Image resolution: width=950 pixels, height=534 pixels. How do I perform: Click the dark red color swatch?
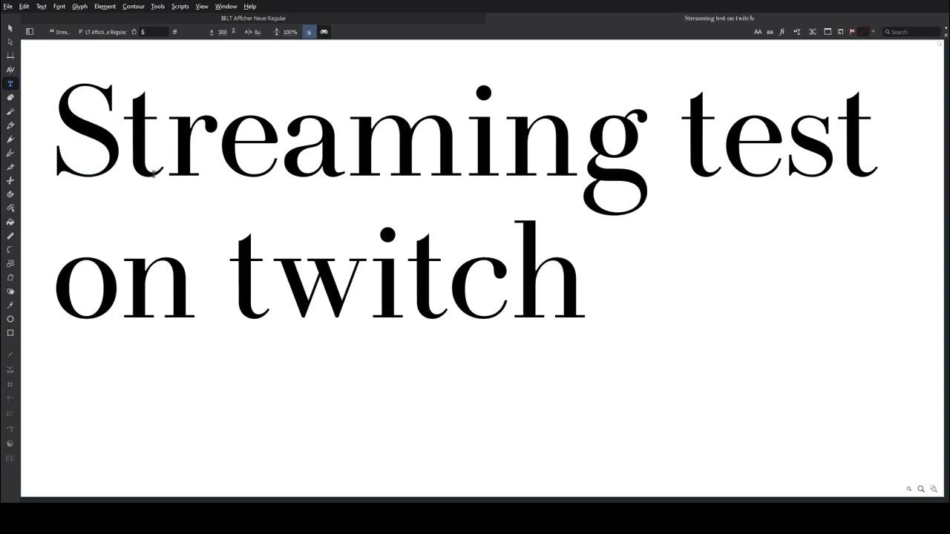863,32
